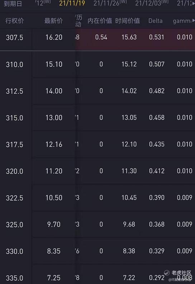
Task: Tap the 12.16 latest price cell
Action: tap(54, 144)
